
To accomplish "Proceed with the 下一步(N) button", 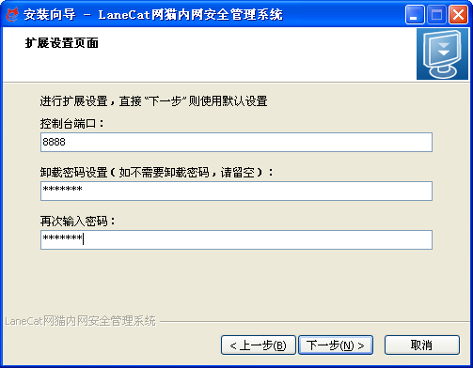I will click(x=336, y=345).
